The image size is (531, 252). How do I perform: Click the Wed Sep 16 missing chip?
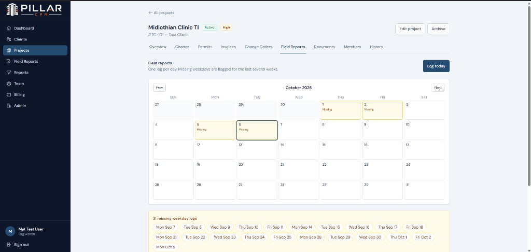[x=359, y=227]
